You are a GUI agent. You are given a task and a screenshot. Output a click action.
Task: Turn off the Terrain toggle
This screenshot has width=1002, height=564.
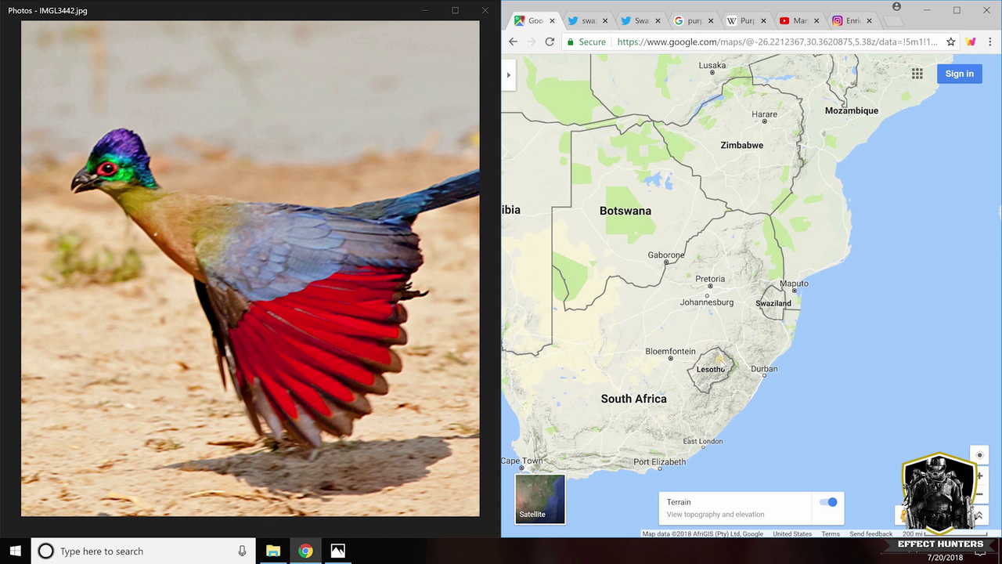point(827,502)
